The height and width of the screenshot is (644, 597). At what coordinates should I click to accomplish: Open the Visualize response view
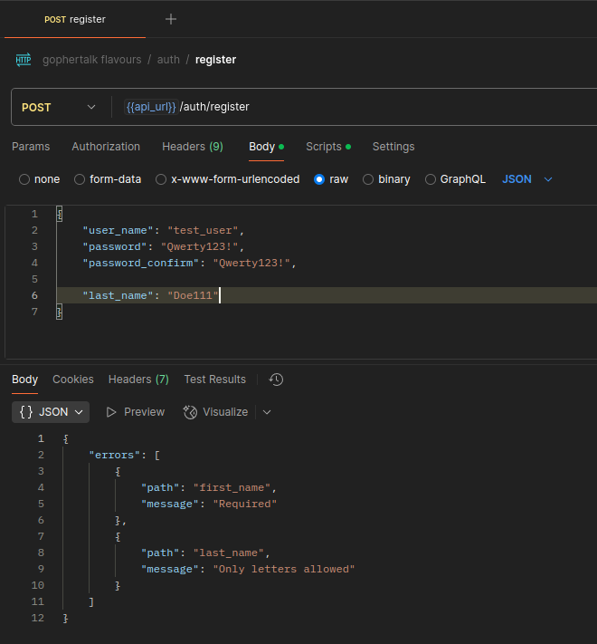point(215,412)
